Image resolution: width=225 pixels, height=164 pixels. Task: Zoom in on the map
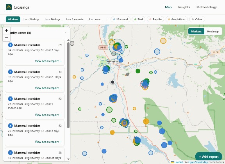point(7,31)
